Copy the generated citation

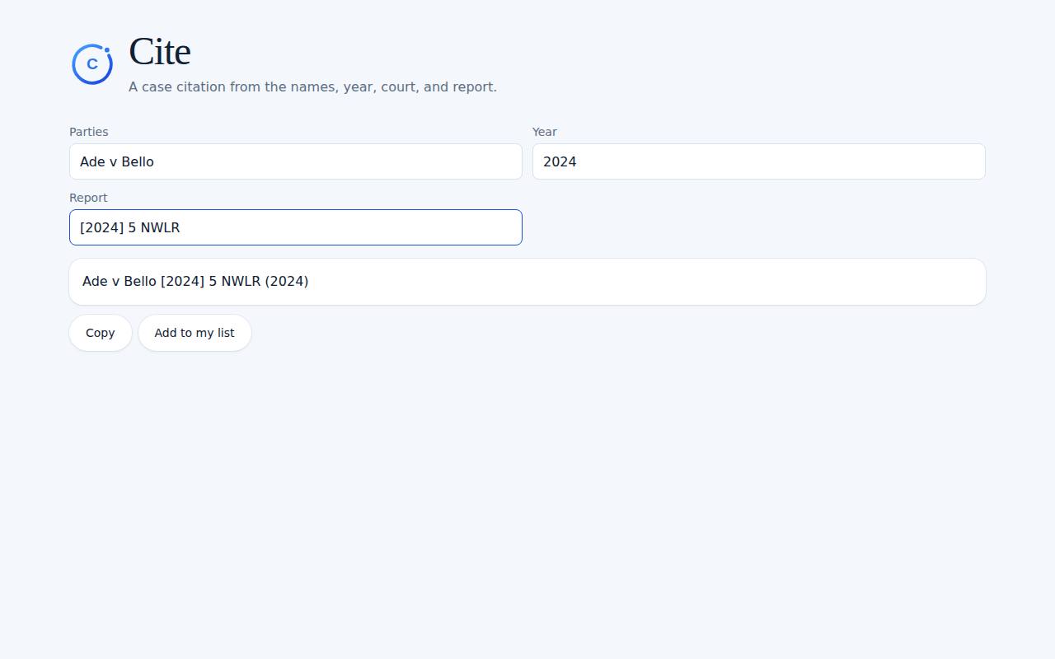pos(101,333)
